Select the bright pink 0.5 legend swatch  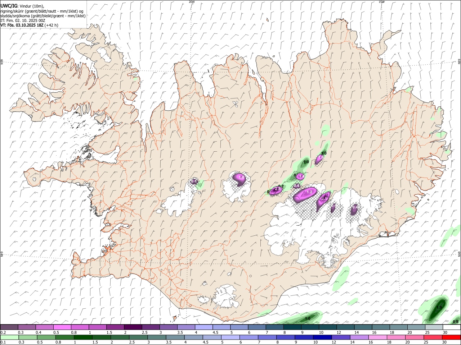tap(63, 327)
